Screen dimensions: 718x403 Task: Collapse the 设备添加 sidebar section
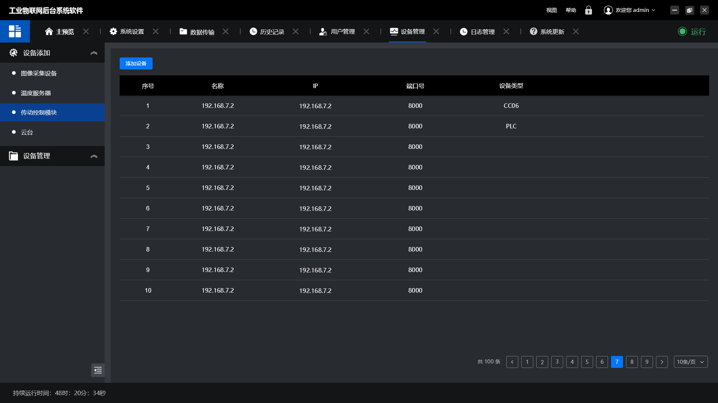coord(94,53)
